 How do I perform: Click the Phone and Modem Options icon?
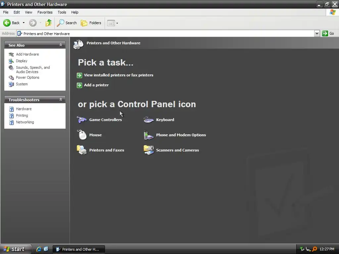tap(149, 135)
